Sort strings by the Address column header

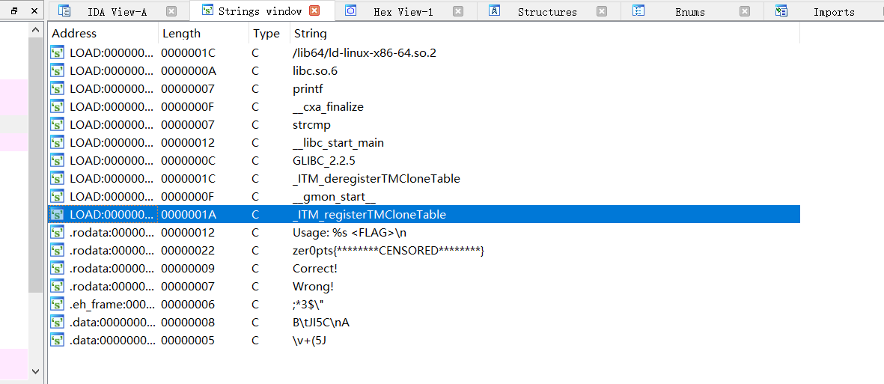[x=74, y=34]
